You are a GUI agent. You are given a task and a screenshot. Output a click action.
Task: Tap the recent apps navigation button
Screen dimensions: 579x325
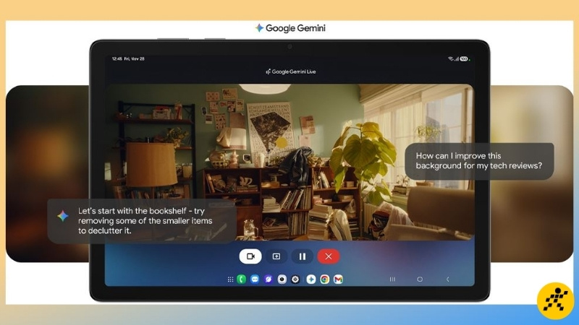[392, 279]
